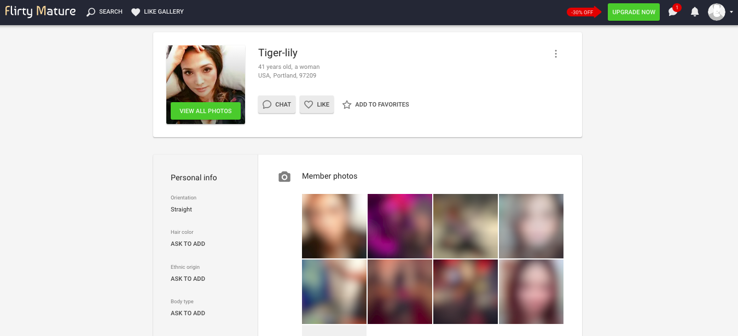This screenshot has width=738, height=336.
Task: Click the green Upgrade Now button
Action: click(x=634, y=12)
